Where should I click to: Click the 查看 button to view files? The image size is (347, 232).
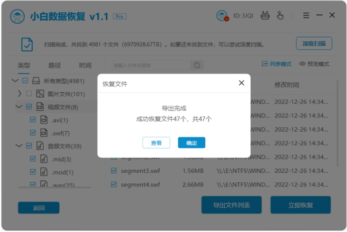pyautogui.click(x=156, y=143)
